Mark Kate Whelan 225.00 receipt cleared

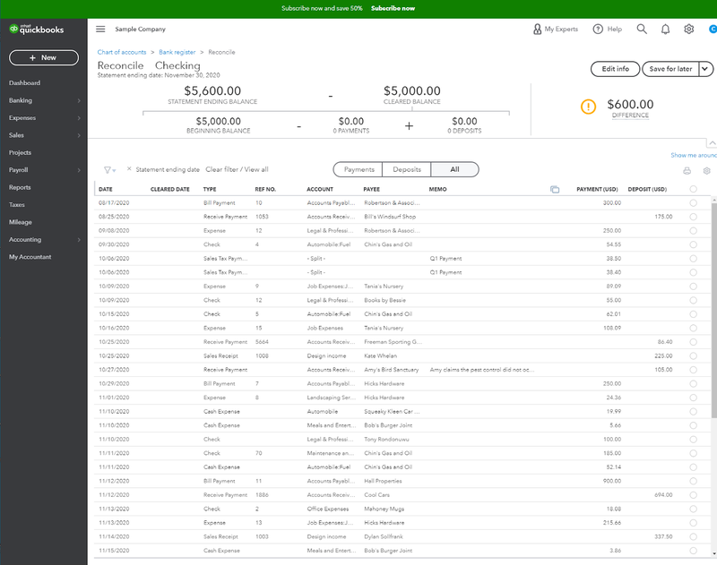693,355
